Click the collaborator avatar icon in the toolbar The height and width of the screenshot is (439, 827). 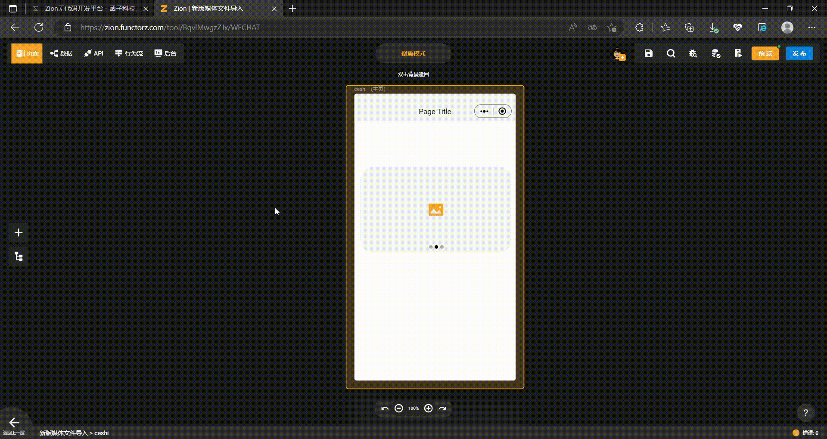[619, 54]
